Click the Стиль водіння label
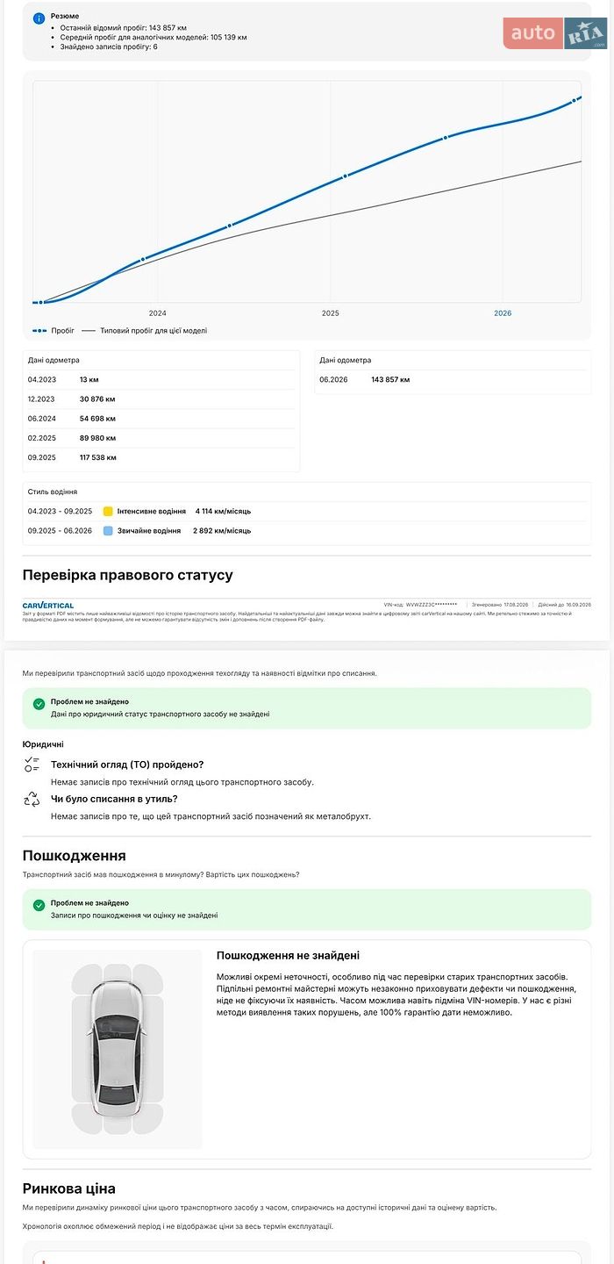The height and width of the screenshot is (1264, 614). tap(53, 492)
